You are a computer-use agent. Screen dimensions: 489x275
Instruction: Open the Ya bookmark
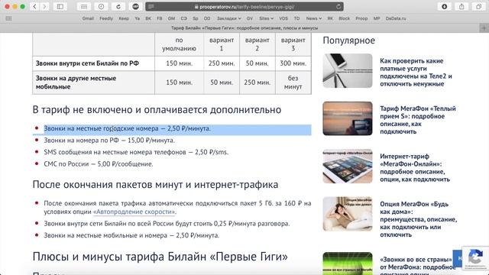tap(138, 18)
